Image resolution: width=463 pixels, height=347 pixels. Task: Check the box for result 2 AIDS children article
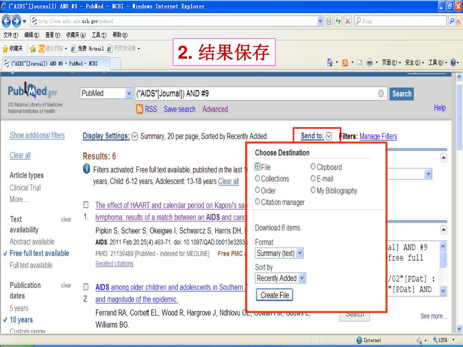pyautogui.click(x=86, y=286)
